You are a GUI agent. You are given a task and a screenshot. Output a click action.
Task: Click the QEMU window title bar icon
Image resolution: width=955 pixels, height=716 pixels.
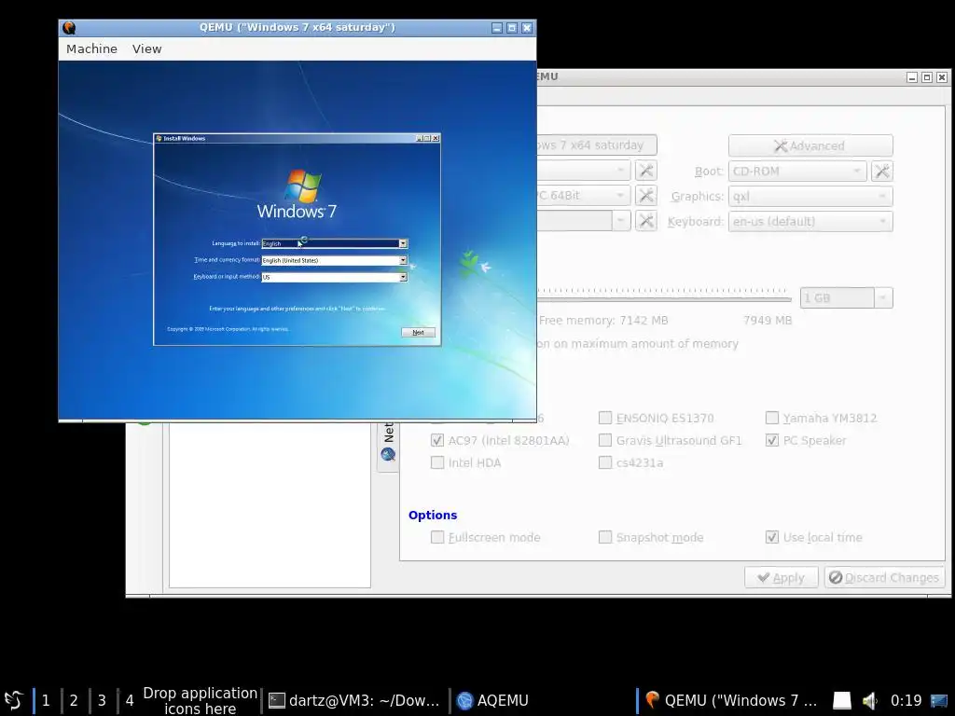69,27
